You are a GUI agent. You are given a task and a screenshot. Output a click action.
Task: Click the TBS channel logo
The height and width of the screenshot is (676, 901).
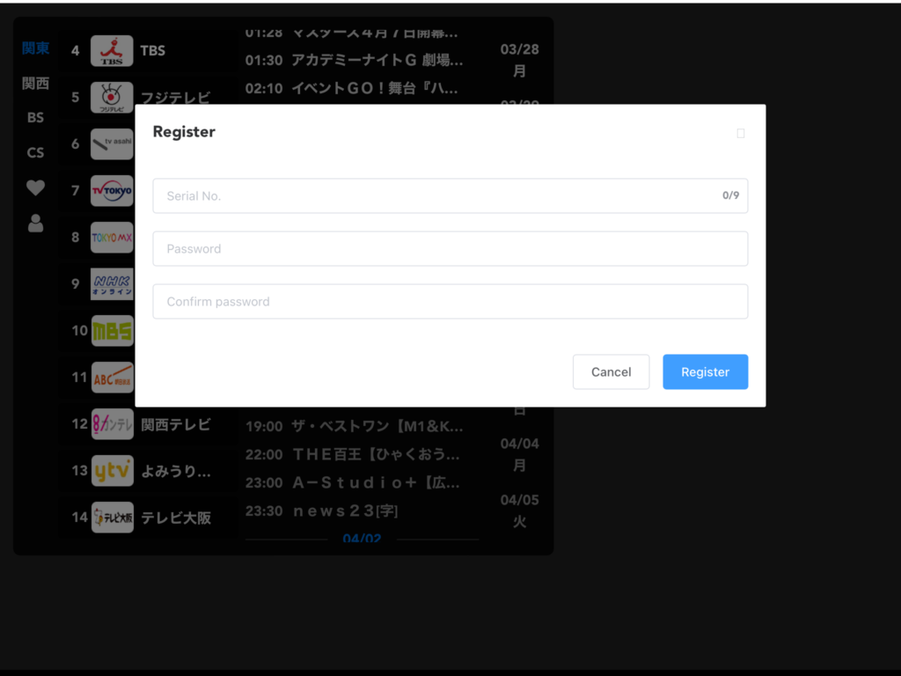(x=112, y=51)
